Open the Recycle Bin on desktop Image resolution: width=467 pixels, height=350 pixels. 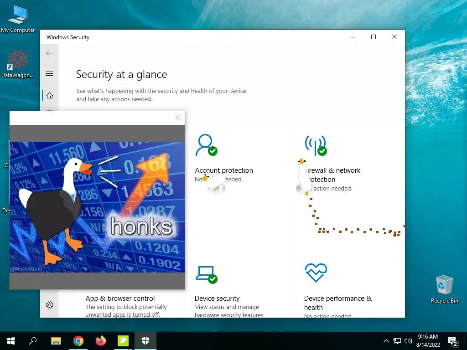pos(444,289)
